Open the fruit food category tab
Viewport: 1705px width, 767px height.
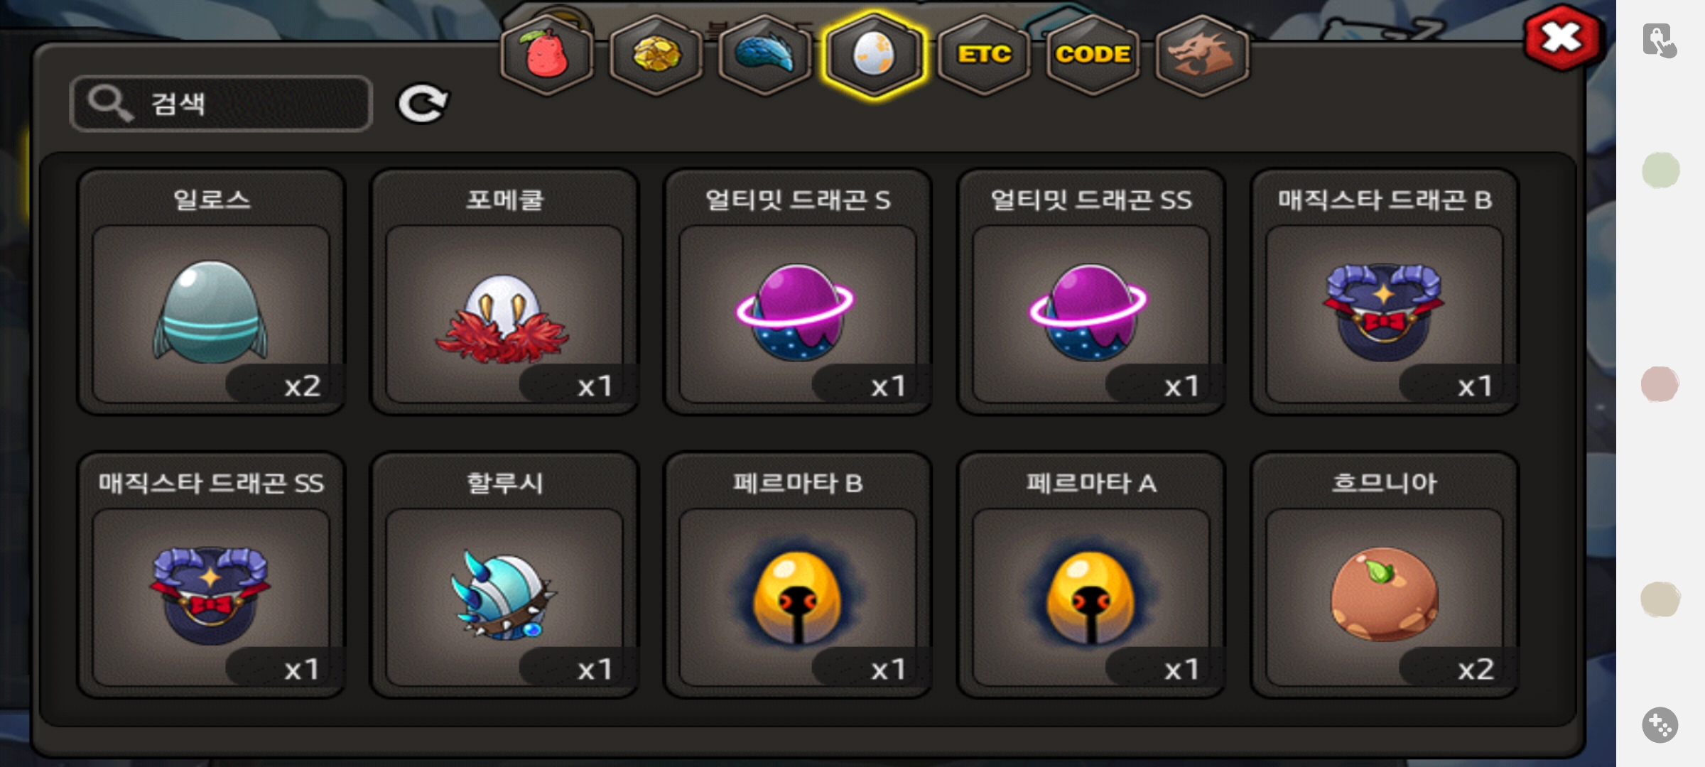(546, 55)
